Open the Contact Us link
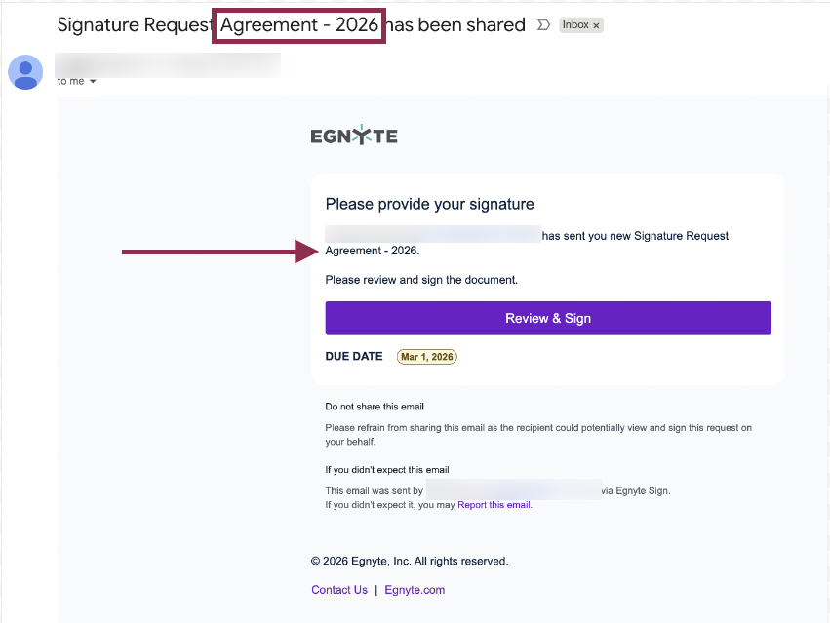Screen dimensions: 830x623 (x=339, y=590)
